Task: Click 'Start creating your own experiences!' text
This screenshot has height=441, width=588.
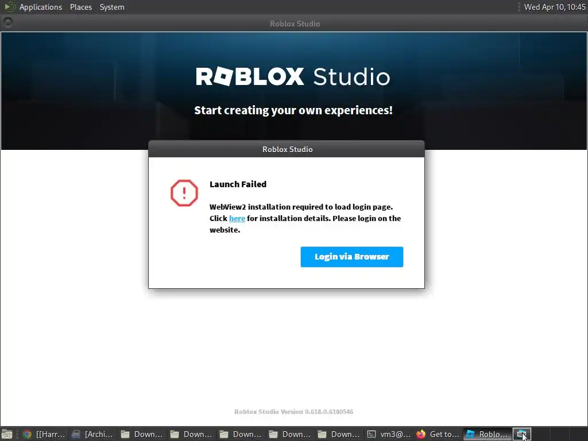Action: (x=293, y=110)
